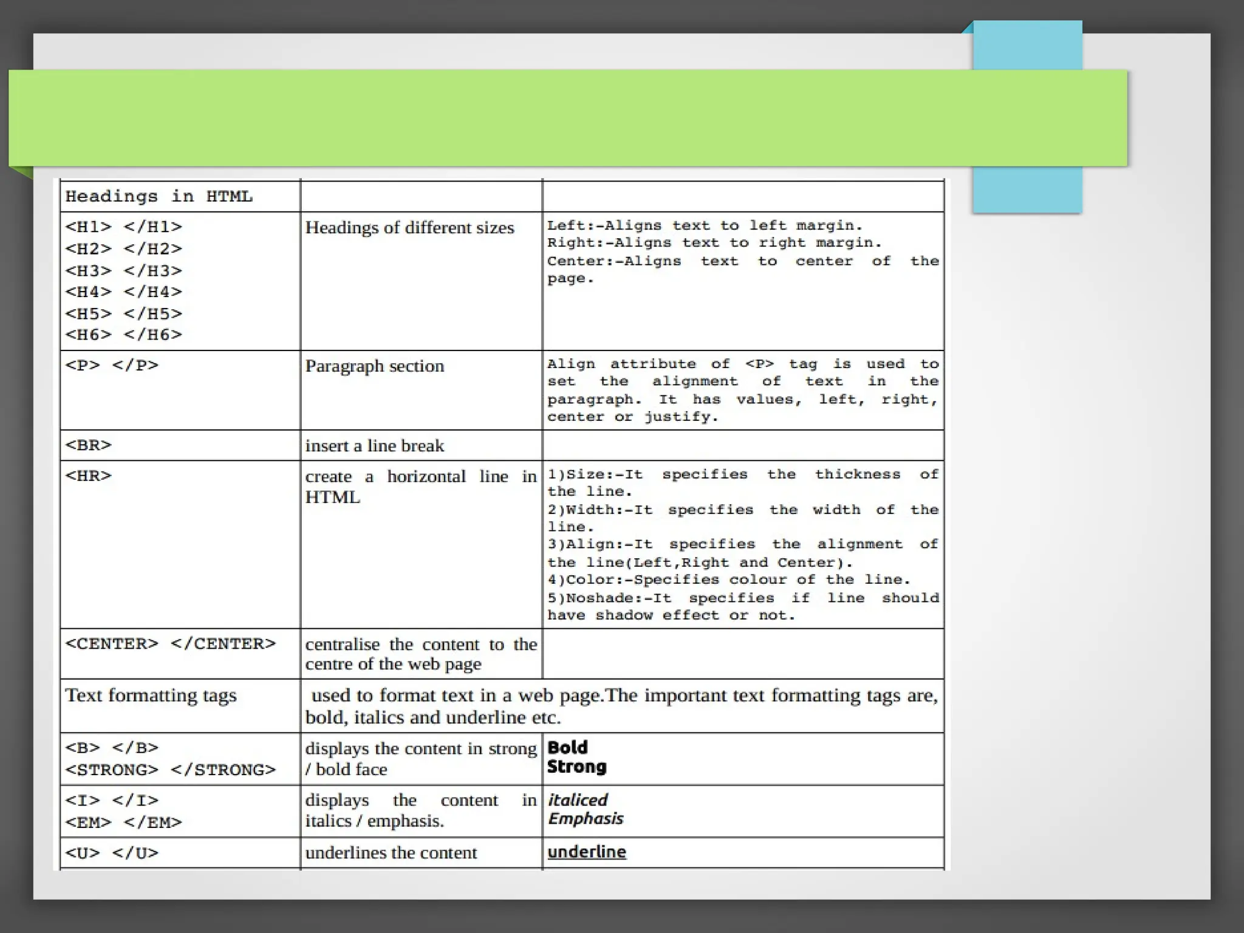Click the 'Text formatting tags' cell
Screen dimensions: 1244x933
pos(151,695)
